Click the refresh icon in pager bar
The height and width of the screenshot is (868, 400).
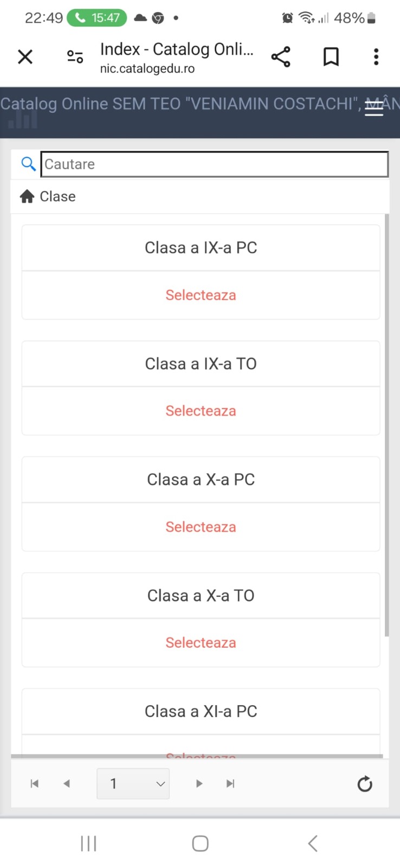(x=365, y=784)
